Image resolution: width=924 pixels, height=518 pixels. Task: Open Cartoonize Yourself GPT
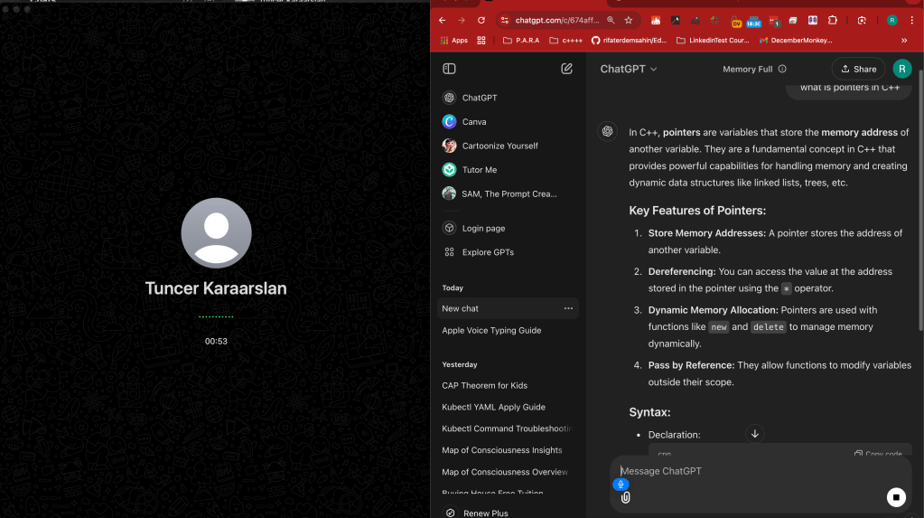point(507,146)
